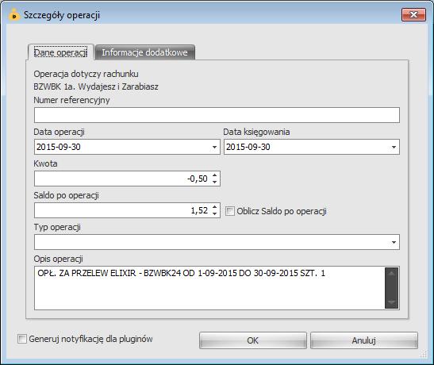Decrease Kwota with the down arrow

click(215, 182)
